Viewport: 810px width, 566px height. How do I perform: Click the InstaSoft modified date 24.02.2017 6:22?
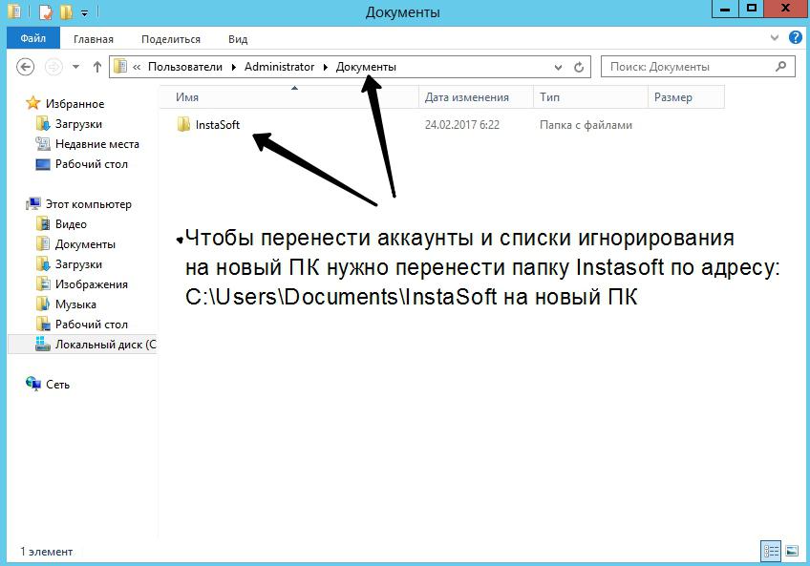pos(461,125)
